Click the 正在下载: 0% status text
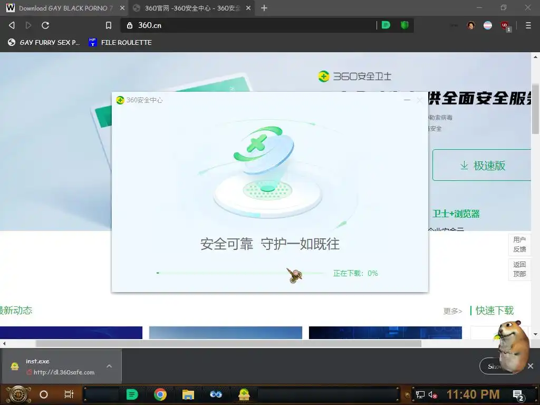The width and height of the screenshot is (540, 405). point(355,273)
